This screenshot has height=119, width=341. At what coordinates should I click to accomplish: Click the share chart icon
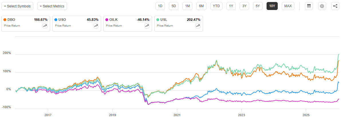[335, 6]
